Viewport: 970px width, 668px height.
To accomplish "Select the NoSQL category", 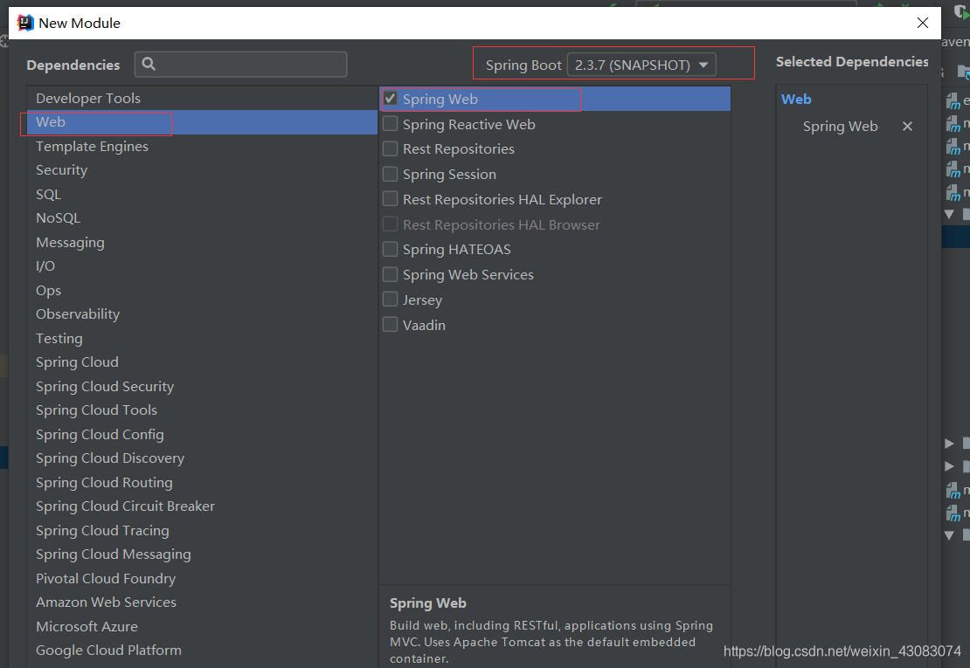I will 202,218.
